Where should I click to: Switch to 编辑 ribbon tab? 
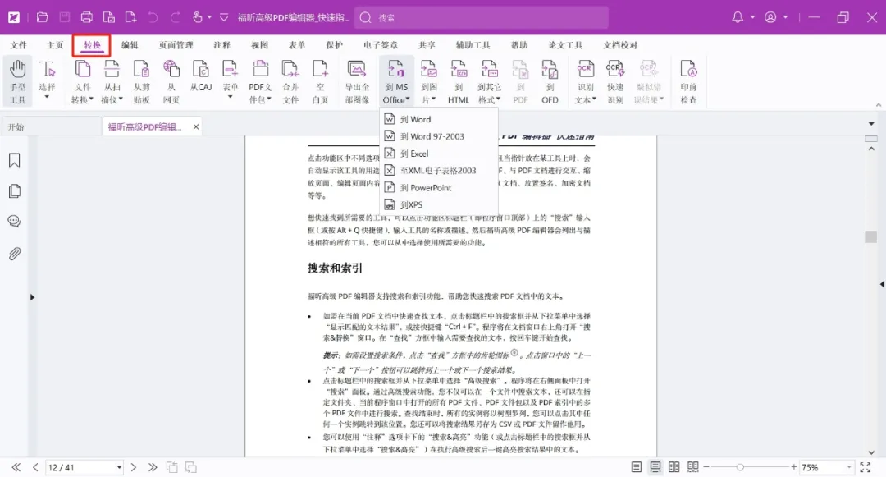pos(130,45)
